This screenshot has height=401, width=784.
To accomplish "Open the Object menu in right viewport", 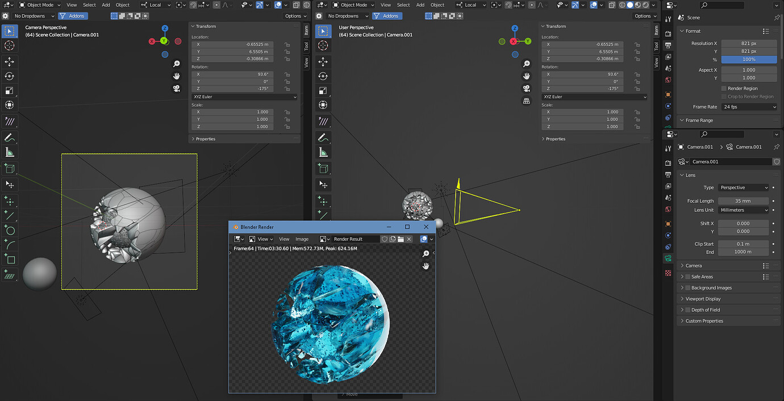I will (437, 5).
